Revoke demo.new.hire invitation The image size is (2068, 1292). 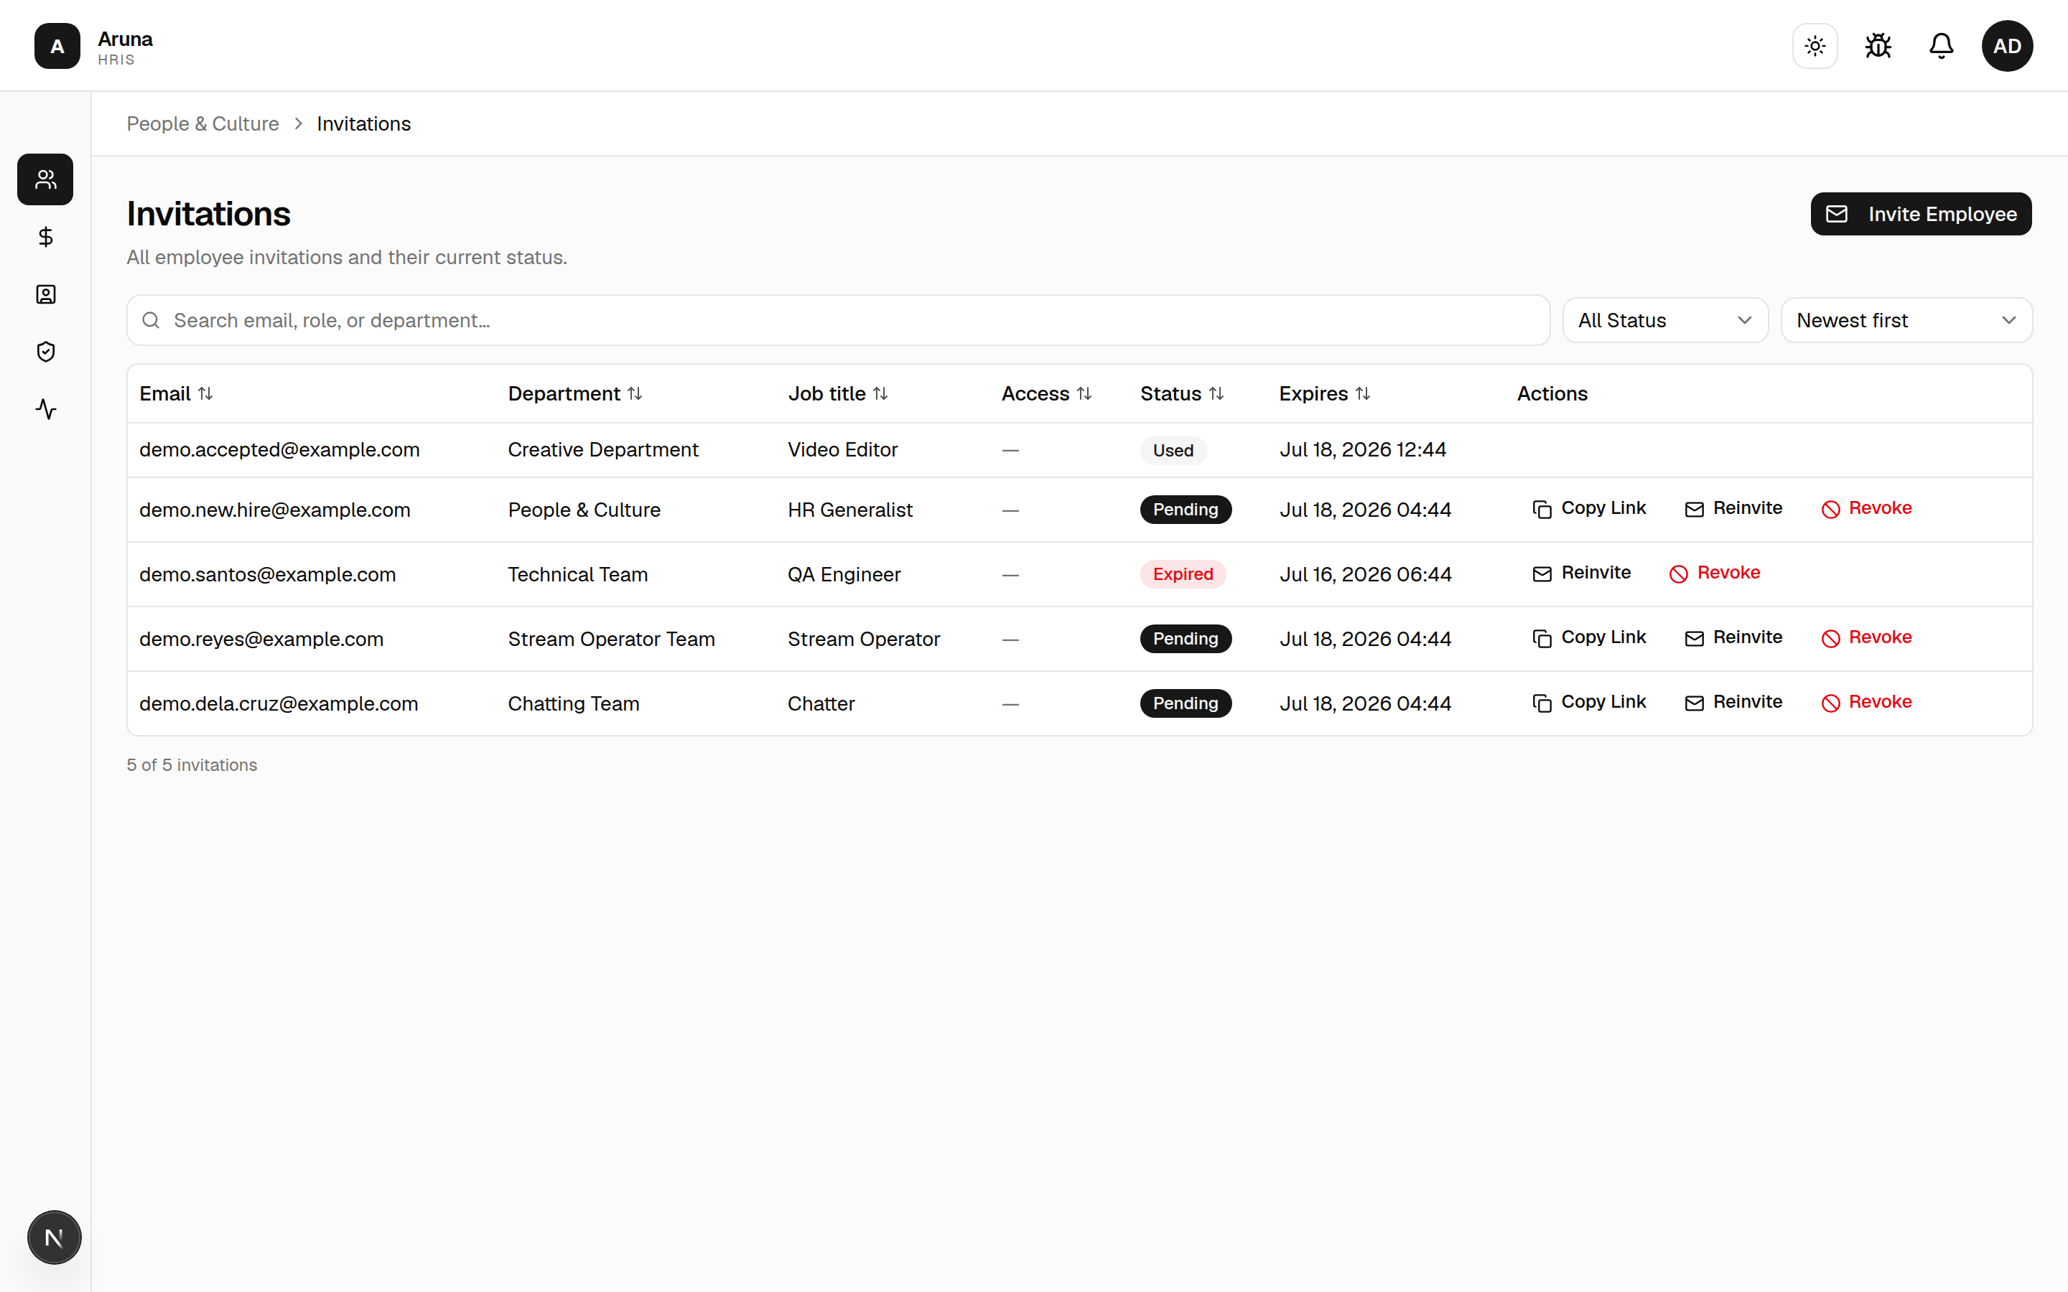(x=1866, y=508)
